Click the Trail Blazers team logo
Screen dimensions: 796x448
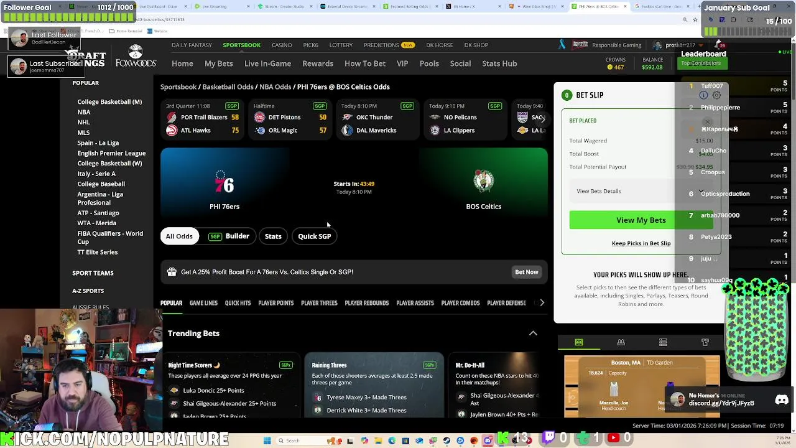tap(172, 117)
